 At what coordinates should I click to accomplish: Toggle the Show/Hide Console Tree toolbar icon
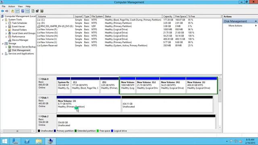click(x=17, y=11)
